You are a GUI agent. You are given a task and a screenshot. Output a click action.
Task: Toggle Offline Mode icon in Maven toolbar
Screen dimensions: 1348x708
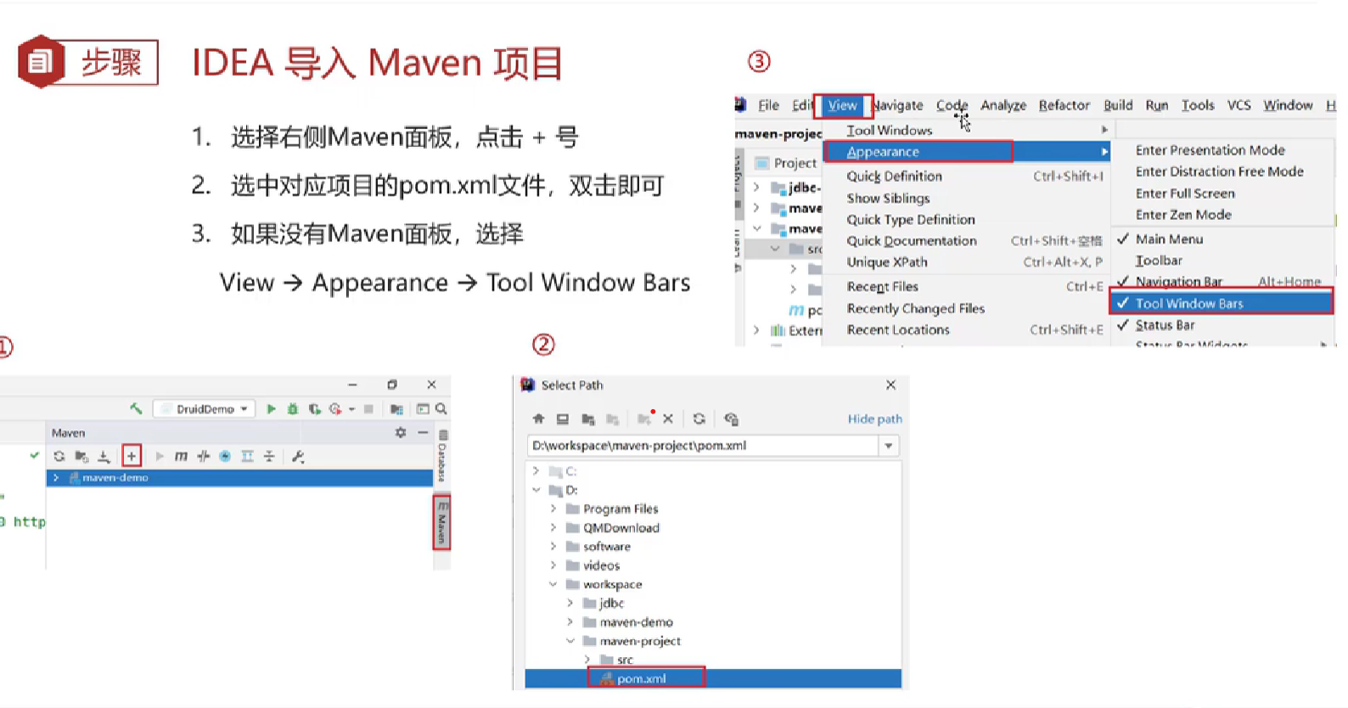pyautogui.click(x=203, y=456)
